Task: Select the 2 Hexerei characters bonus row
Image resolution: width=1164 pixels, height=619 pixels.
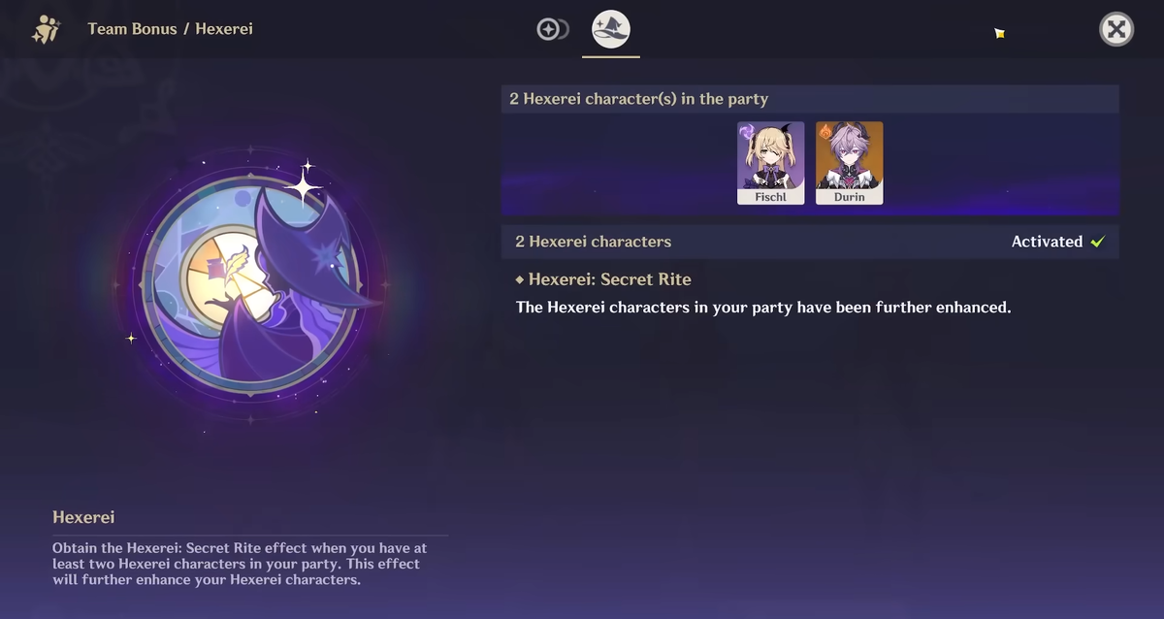Action: [x=810, y=242]
